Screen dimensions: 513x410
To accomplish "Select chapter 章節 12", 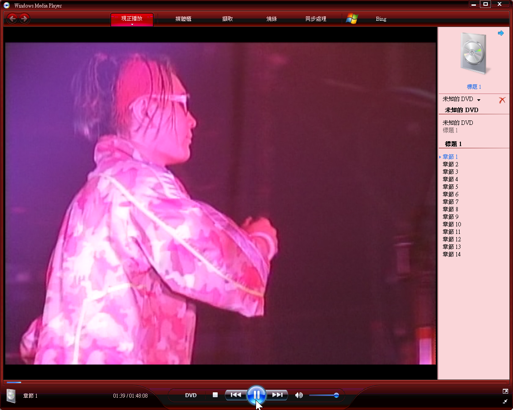I will click(452, 239).
